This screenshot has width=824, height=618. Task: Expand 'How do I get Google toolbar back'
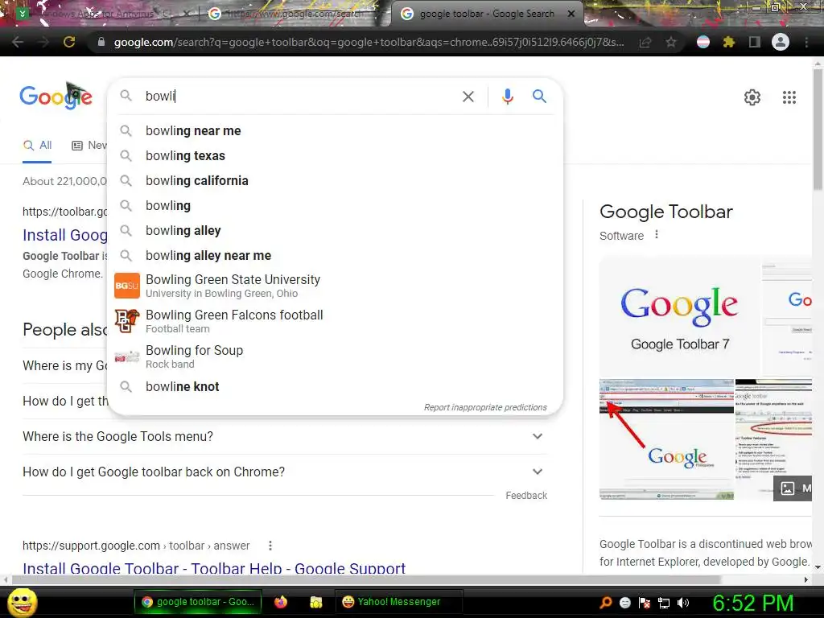pos(283,472)
